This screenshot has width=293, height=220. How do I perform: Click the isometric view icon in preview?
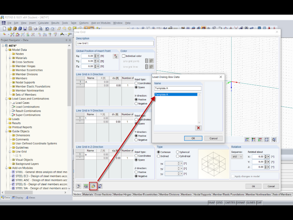tap(267, 140)
